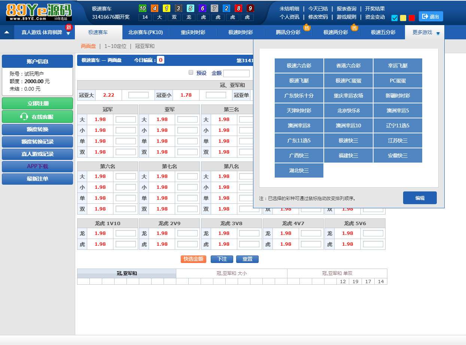Click the new badge on 真人游戏
The height and width of the screenshot is (345, 466).
click(68, 27)
